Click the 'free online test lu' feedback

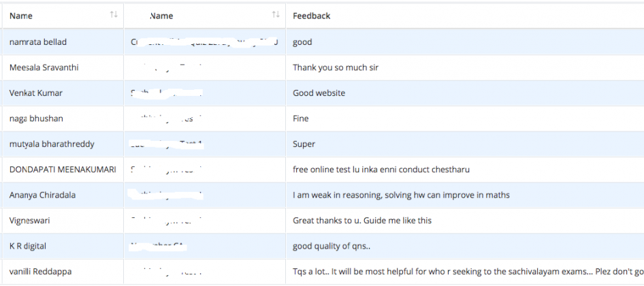point(381,170)
